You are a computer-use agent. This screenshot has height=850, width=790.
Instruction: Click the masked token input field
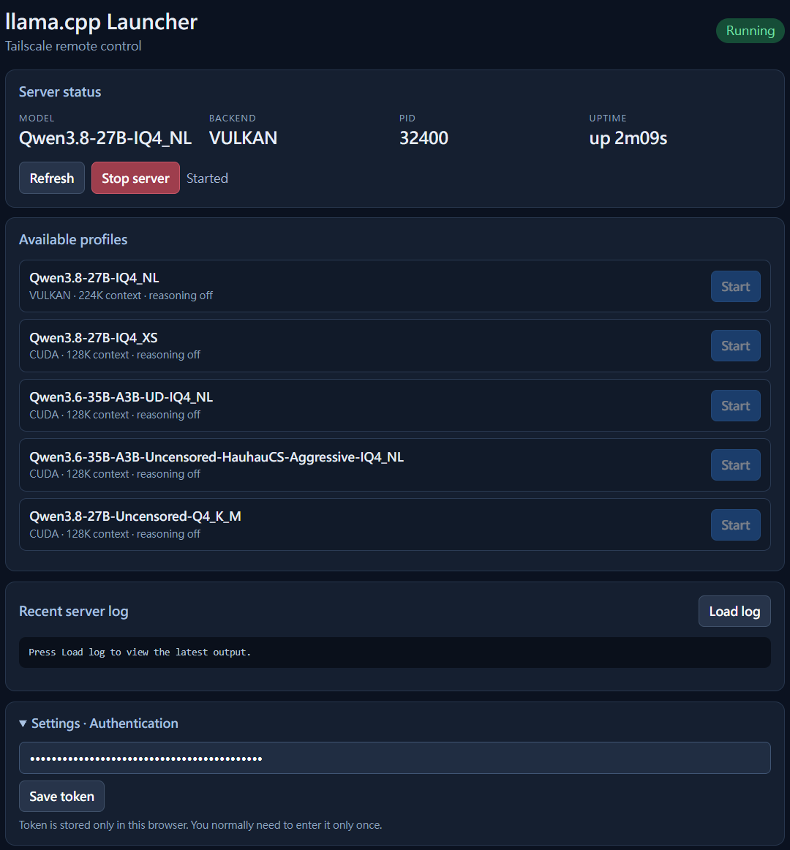[x=395, y=758]
